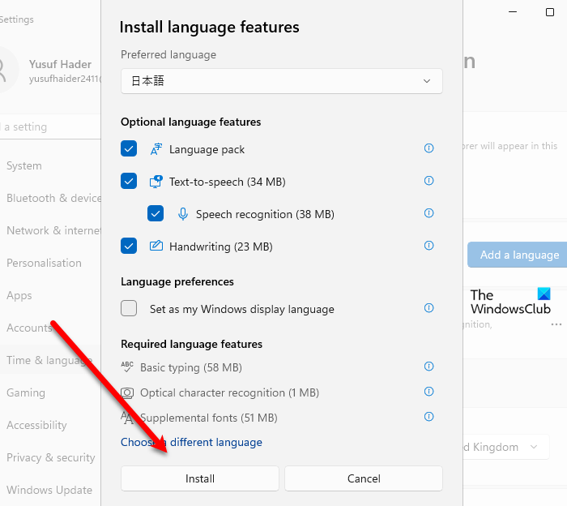Enable Set as my Windows display language
The image size is (567, 506).
(x=129, y=308)
